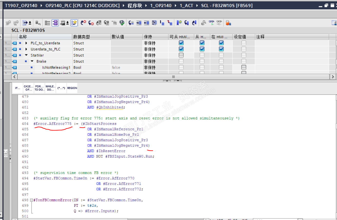Uncheck HMI accessible box for PLC_to_Userdata
Image resolution: width=337 pixels, height=220 pixels.
181,43
